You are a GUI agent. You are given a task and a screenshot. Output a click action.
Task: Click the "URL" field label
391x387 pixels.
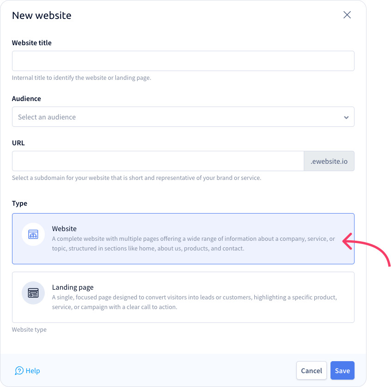(x=18, y=143)
